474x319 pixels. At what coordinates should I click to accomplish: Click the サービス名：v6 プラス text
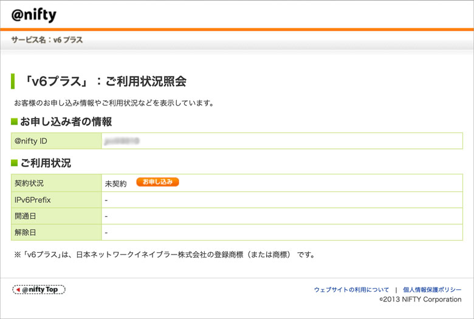tap(47, 39)
